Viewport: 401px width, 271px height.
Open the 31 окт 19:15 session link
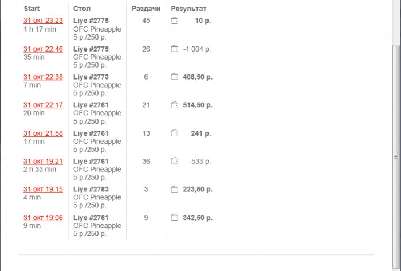(x=43, y=190)
